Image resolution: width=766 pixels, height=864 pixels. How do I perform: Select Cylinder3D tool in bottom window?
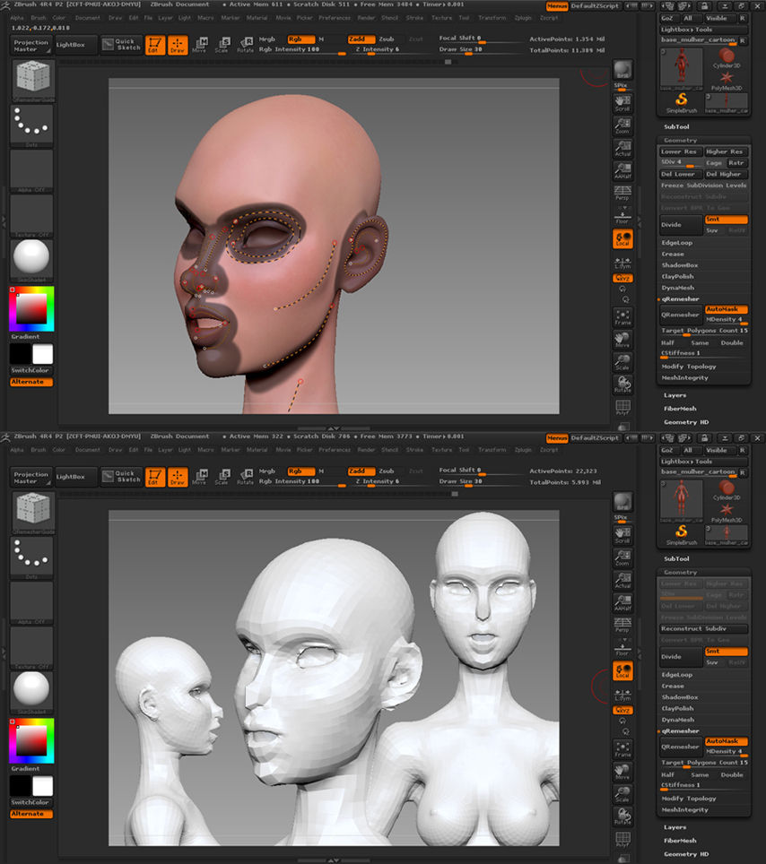pos(727,490)
